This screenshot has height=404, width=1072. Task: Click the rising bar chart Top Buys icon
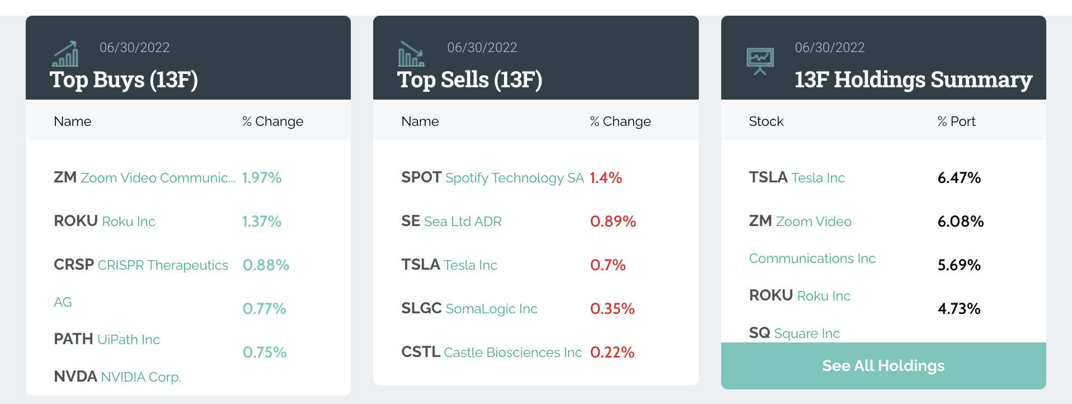point(65,54)
